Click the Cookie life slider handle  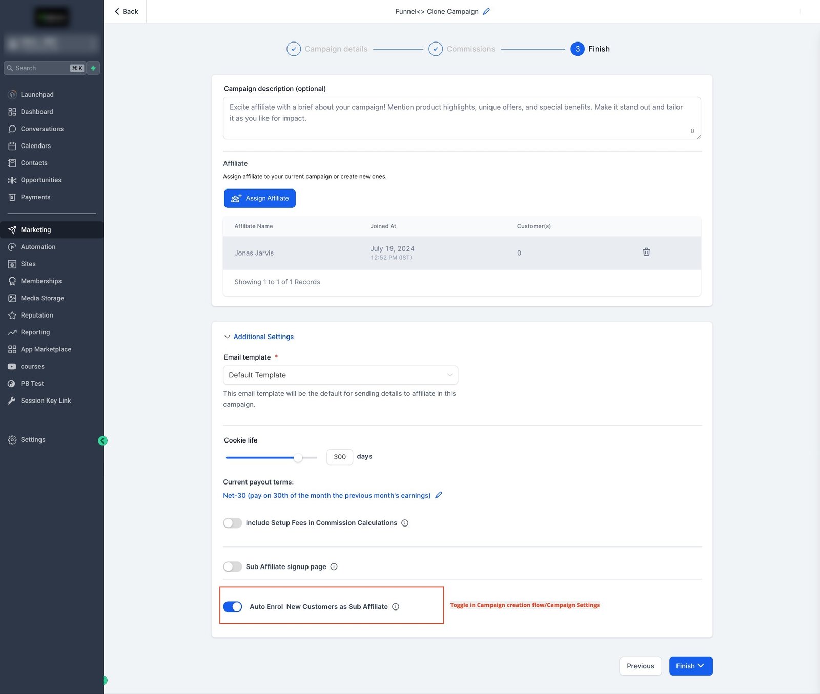click(298, 457)
